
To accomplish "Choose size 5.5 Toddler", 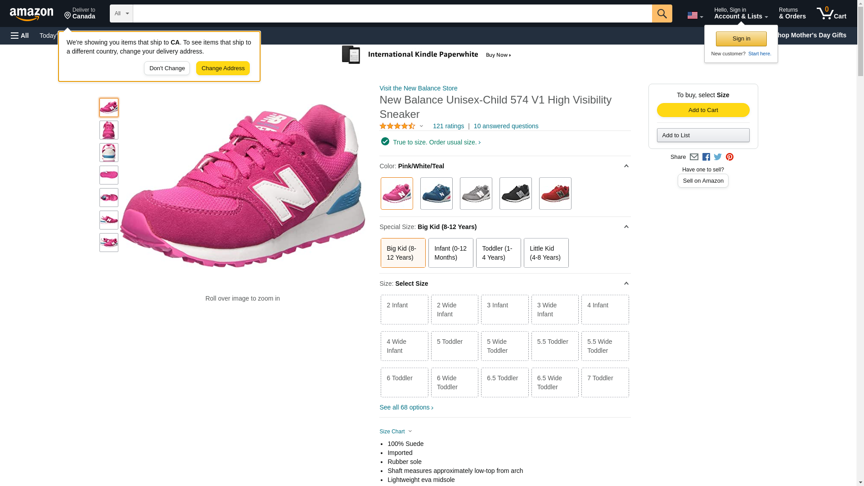I will (x=554, y=346).
